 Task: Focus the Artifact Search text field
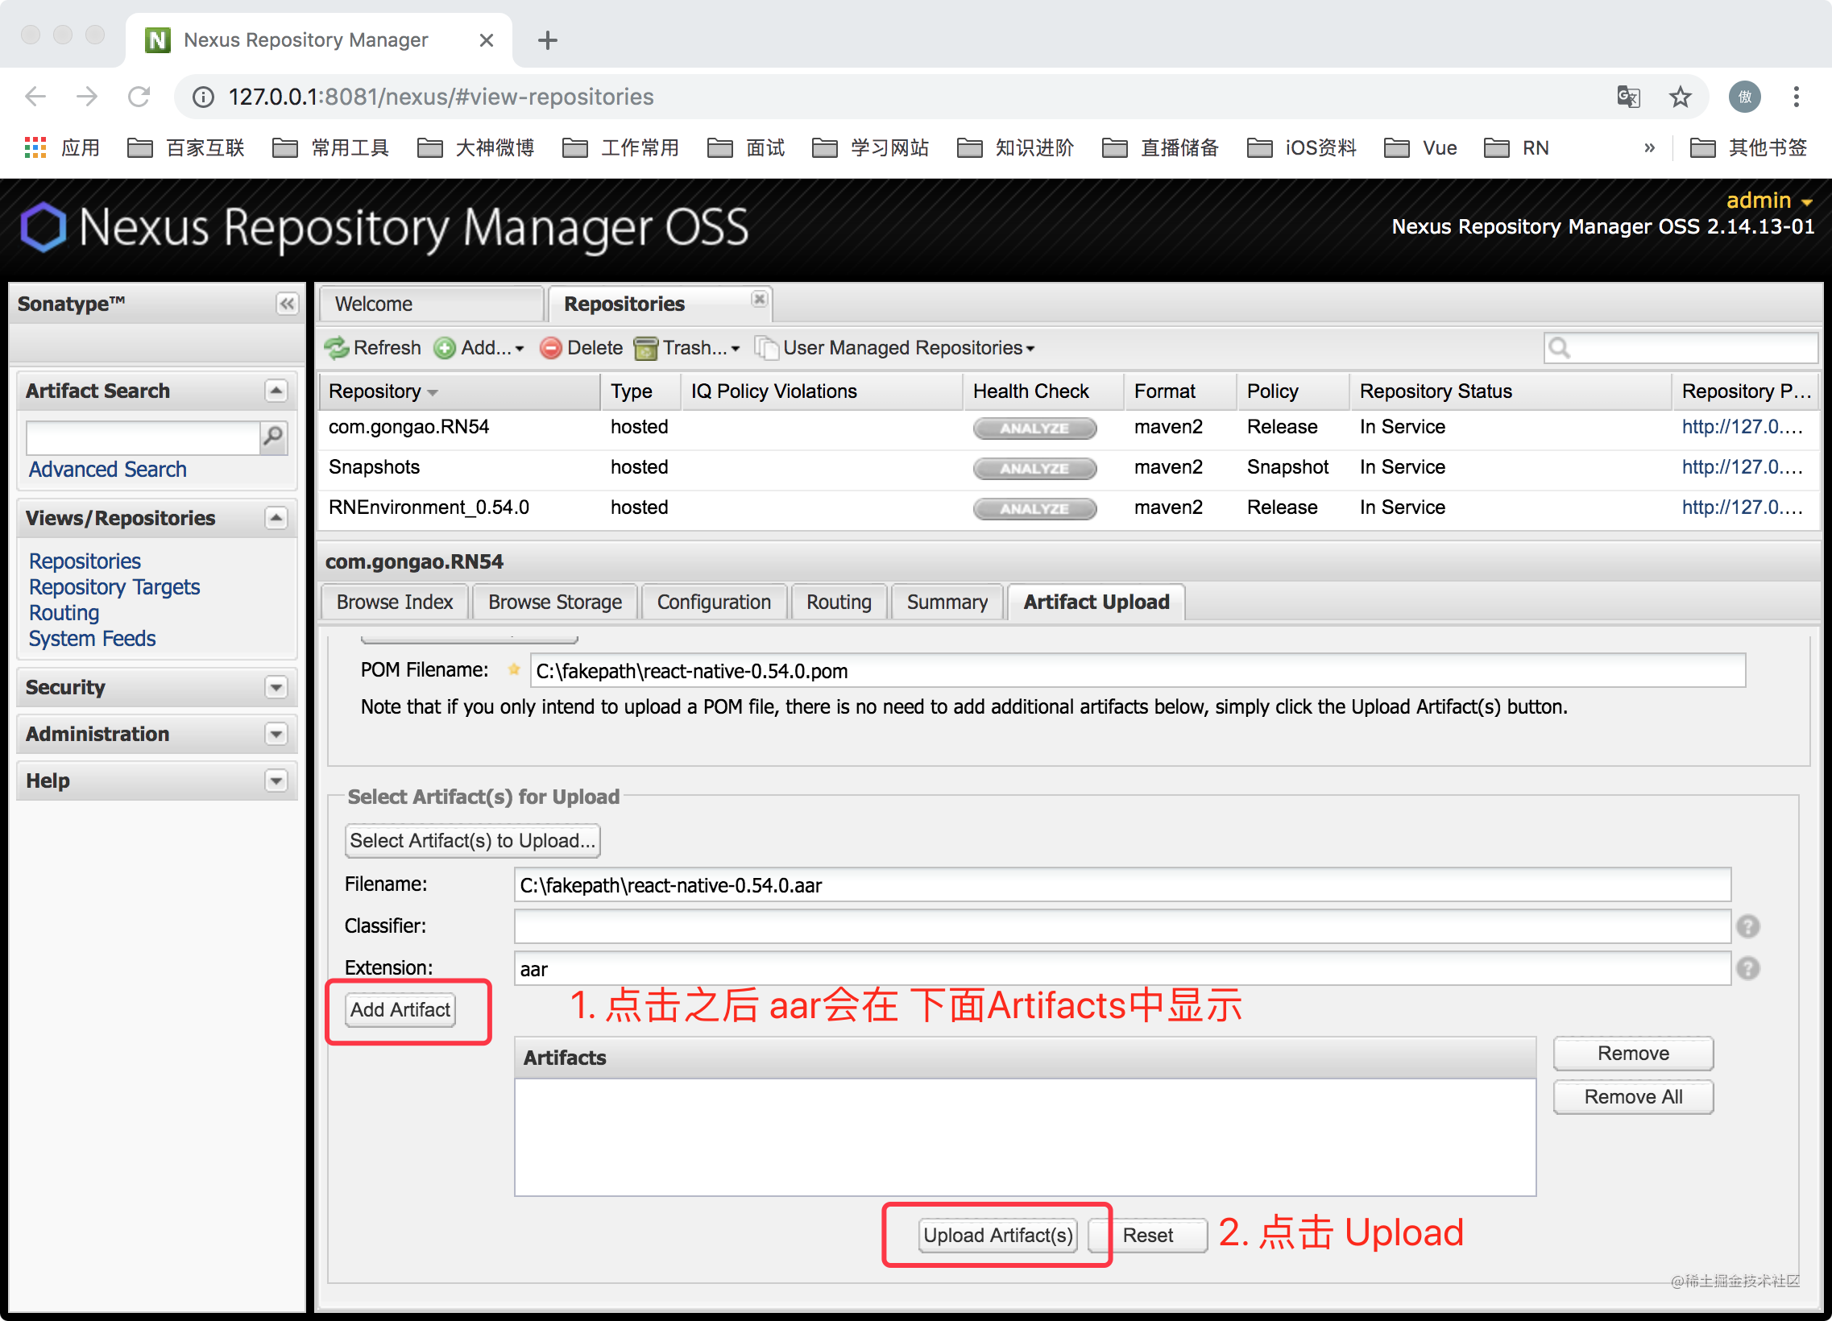(143, 437)
